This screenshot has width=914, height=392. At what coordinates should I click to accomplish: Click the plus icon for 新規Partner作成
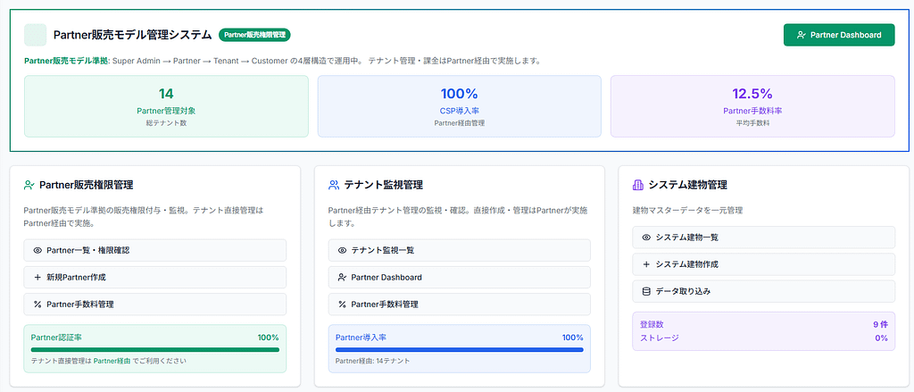(x=37, y=277)
